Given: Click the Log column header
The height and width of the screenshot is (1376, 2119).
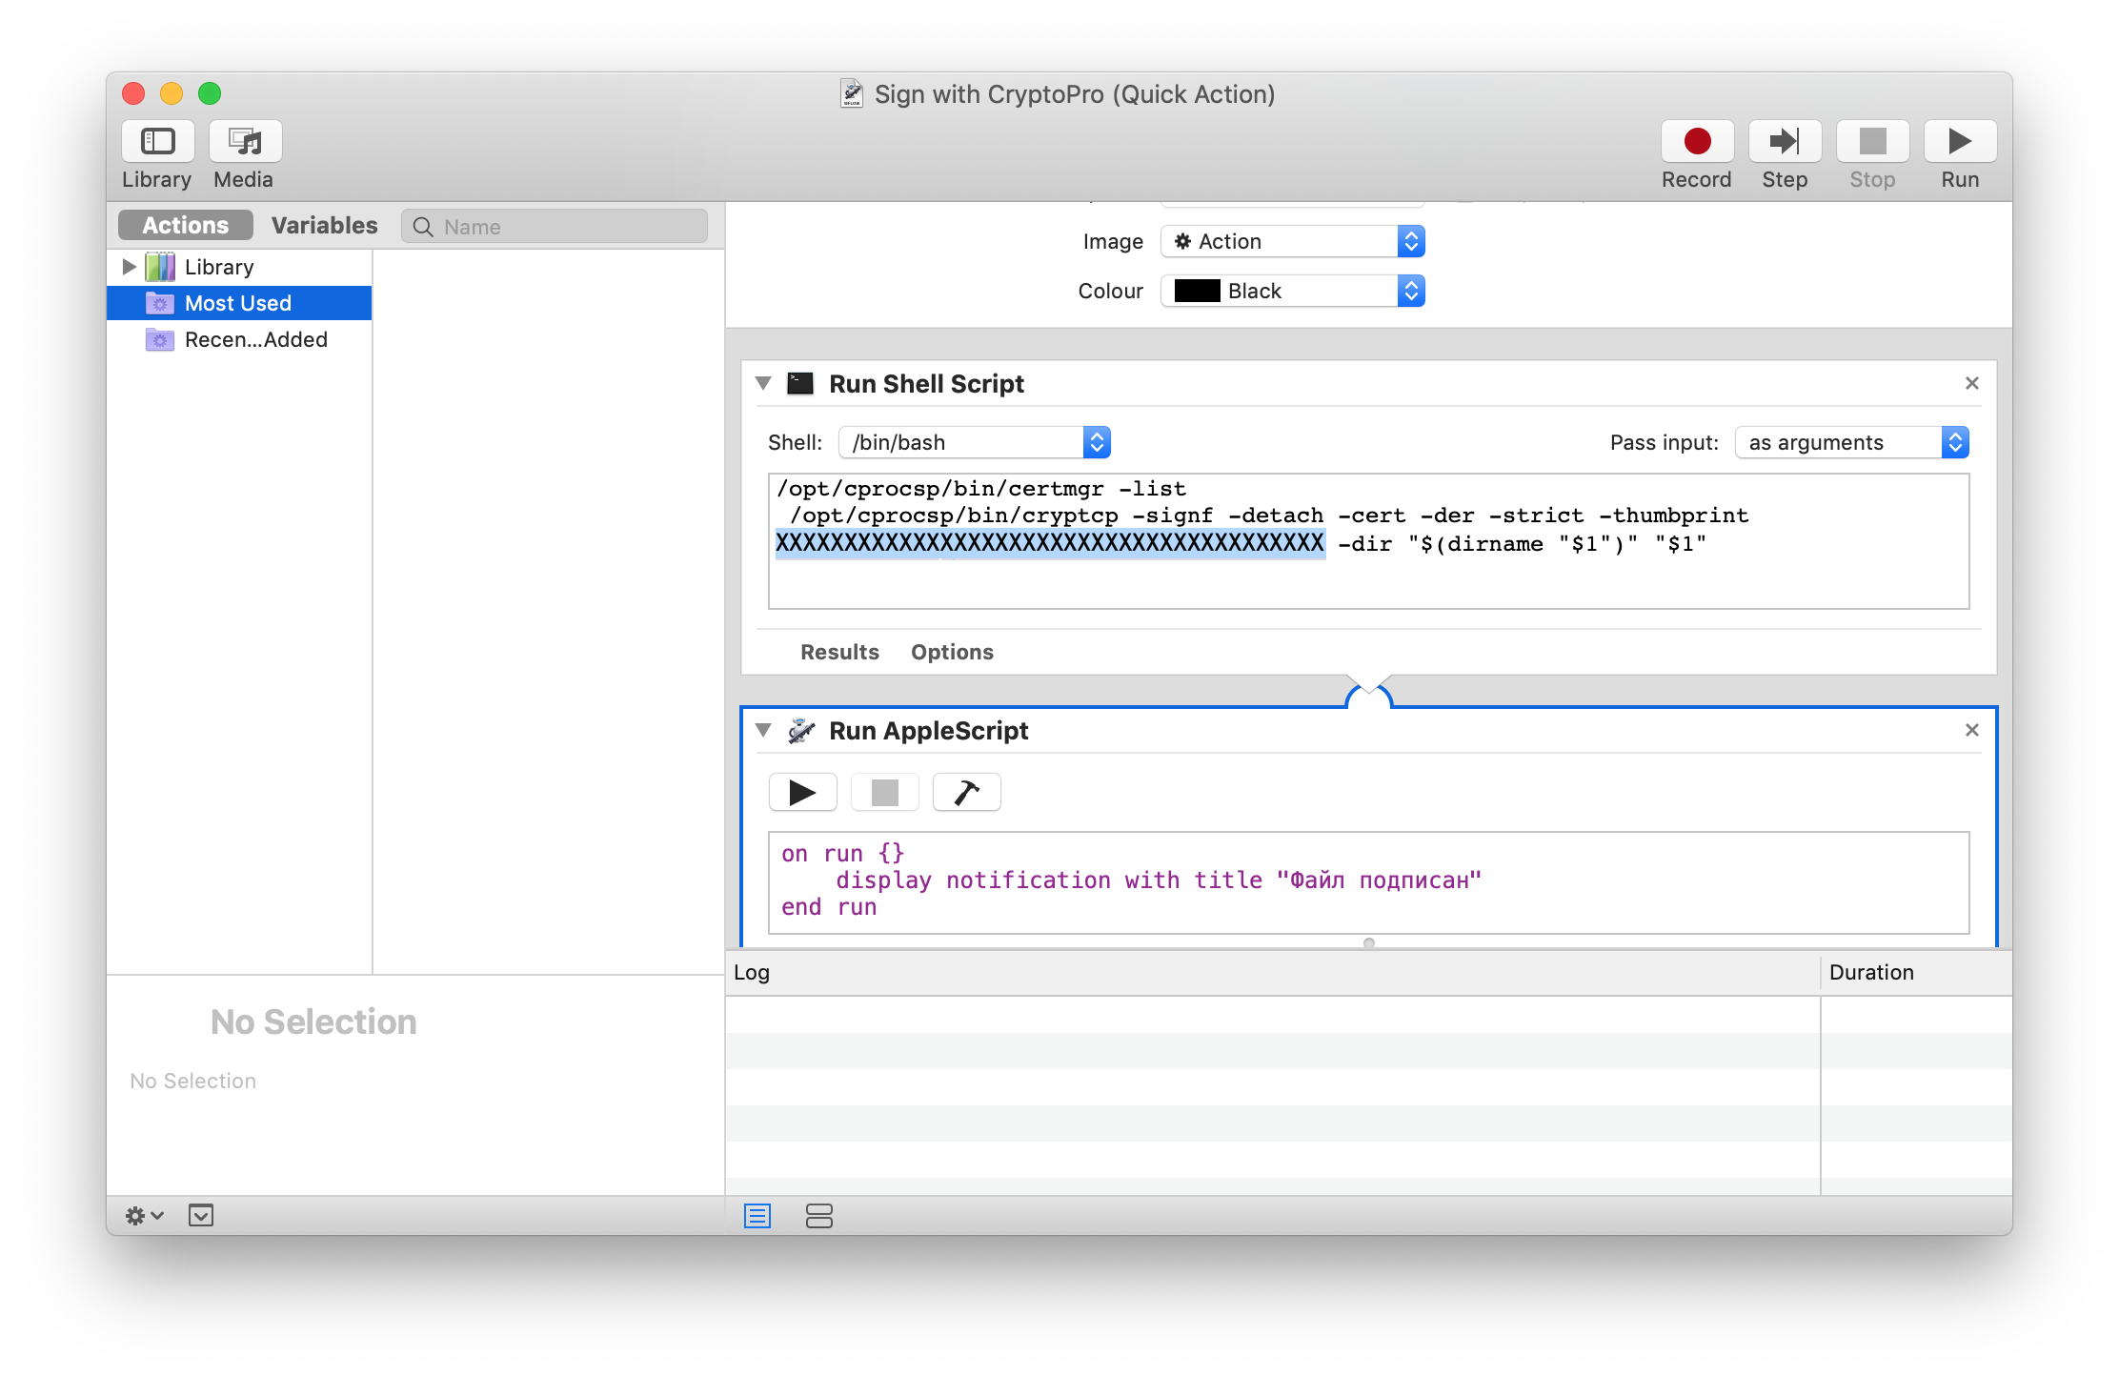Looking at the screenshot, I should point(1272,973).
